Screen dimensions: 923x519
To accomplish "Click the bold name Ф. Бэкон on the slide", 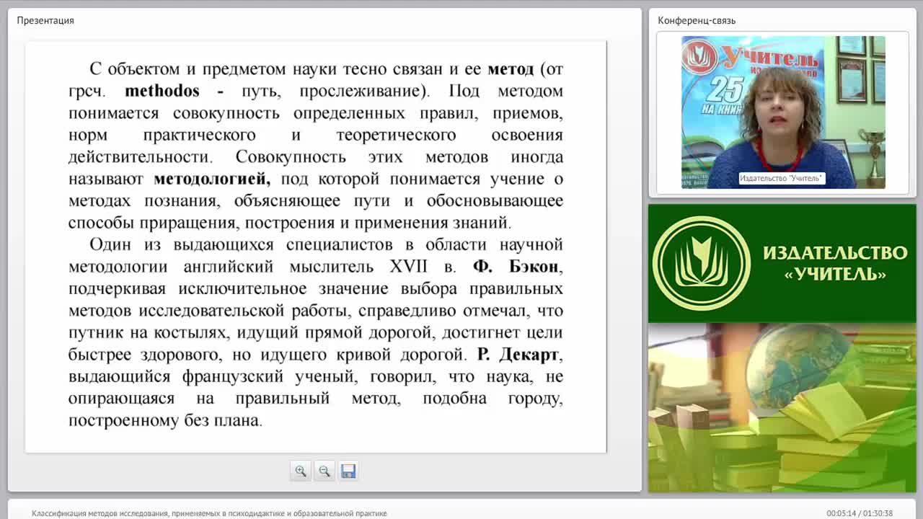I will pos(516,267).
